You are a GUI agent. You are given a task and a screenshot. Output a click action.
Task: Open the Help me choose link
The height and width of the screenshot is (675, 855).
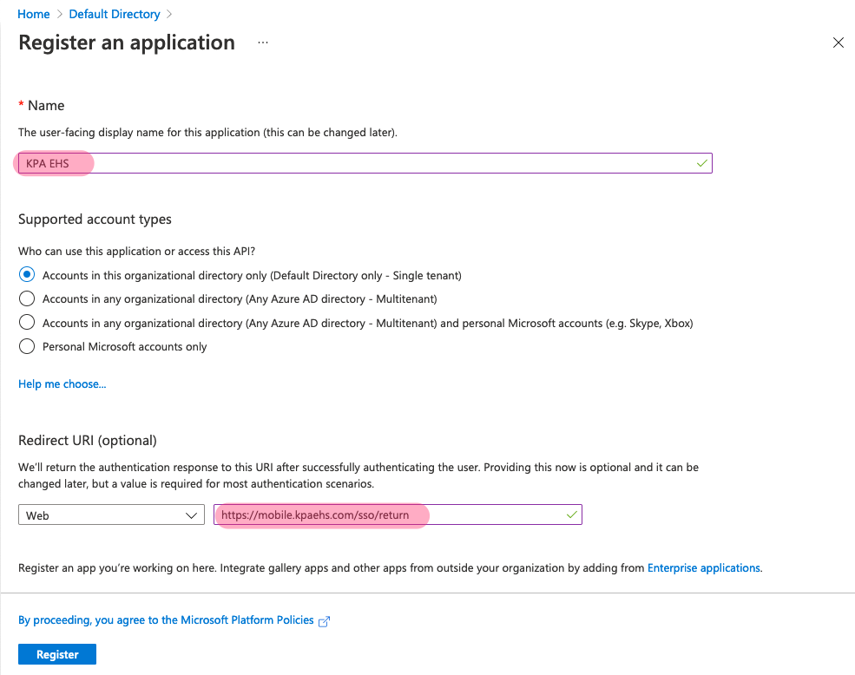pos(62,383)
